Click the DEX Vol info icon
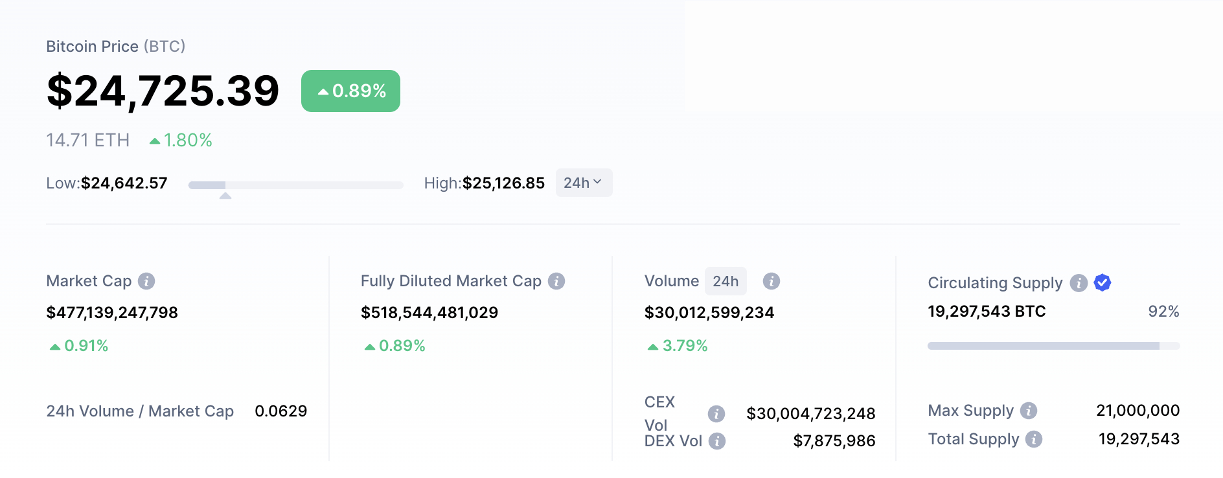The image size is (1223, 478). (717, 441)
